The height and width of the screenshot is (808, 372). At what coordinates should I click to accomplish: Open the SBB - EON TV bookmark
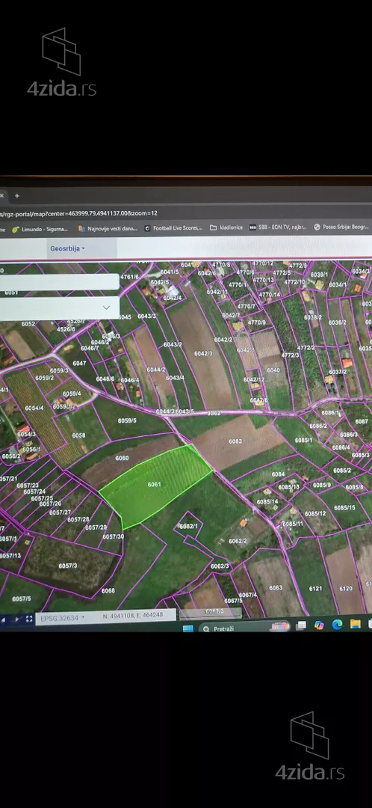click(278, 227)
